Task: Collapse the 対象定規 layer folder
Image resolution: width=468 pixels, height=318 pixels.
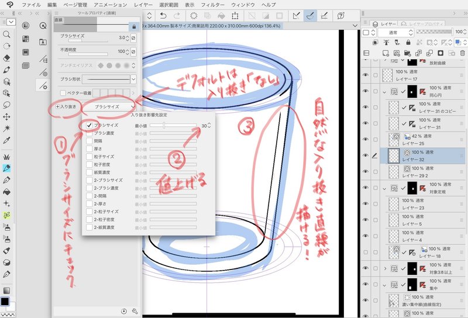Action: point(384,189)
